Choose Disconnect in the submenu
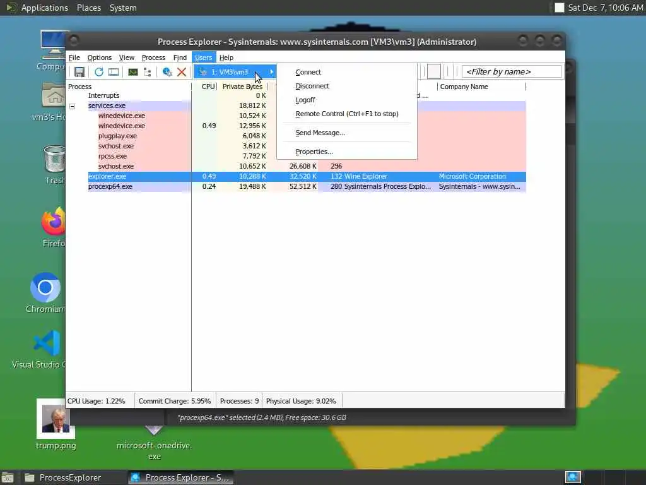The width and height of the screenshot is (646, 485). point(312,86)
